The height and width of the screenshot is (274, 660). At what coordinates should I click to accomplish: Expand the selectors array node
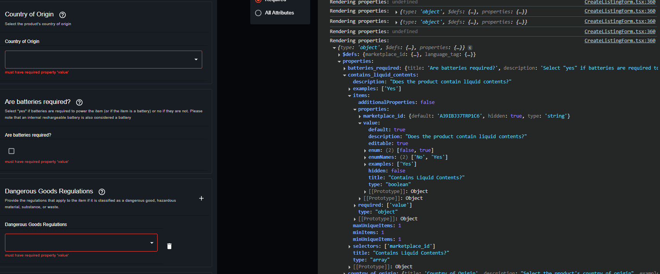349,247
